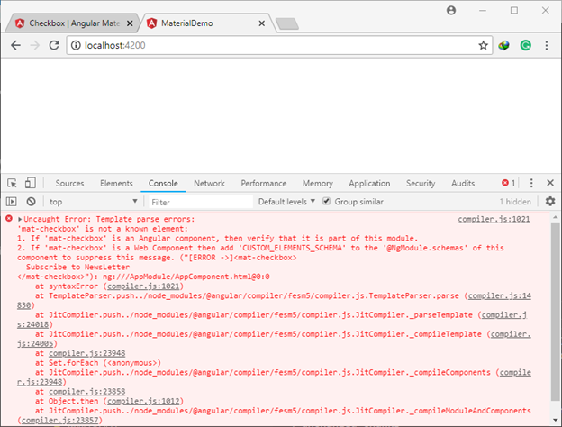Click the globe extension icon in toolbar
Viewport: 562px width, 427px height.
point(503,45)
